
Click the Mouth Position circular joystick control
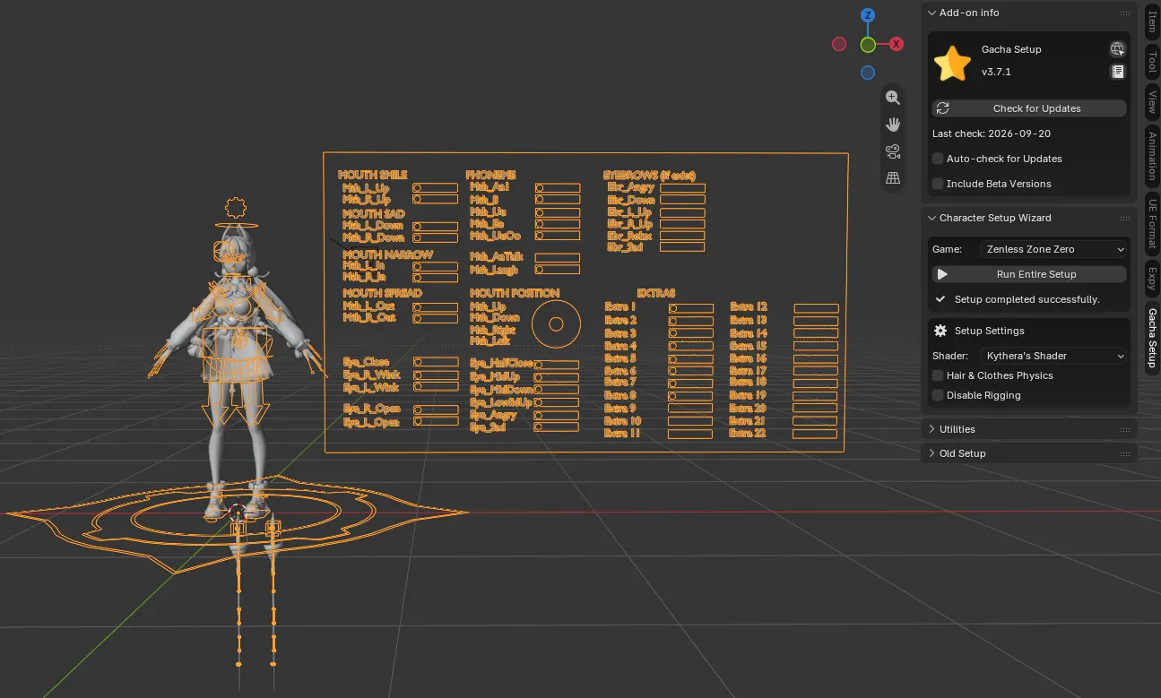(x=556, y=324)
